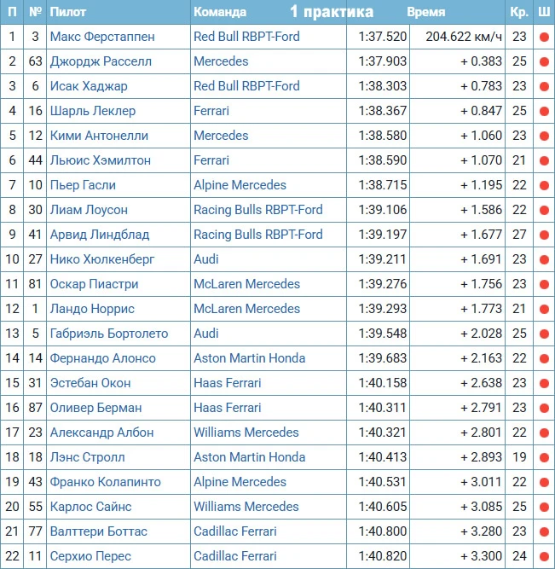Open driver link Шарль Леклер
This screenshot has height=569, width=555.
pos(93,111)
